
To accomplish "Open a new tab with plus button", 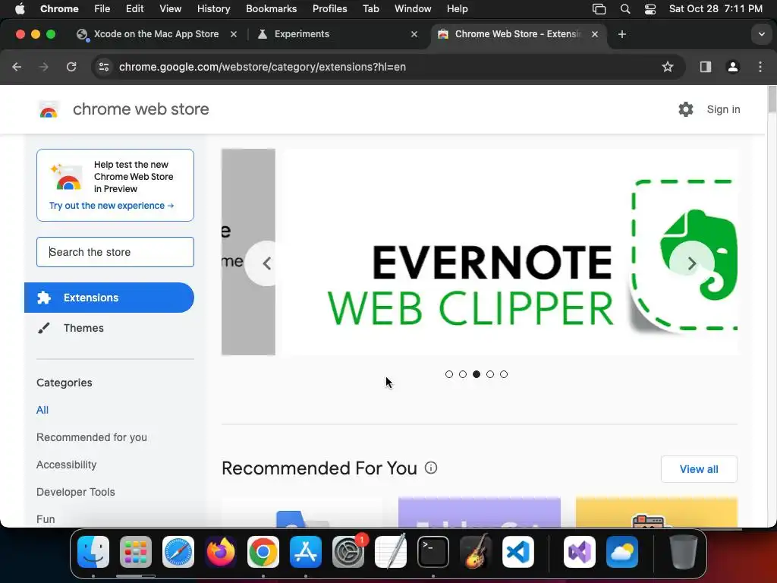I will tap(622, 34).
